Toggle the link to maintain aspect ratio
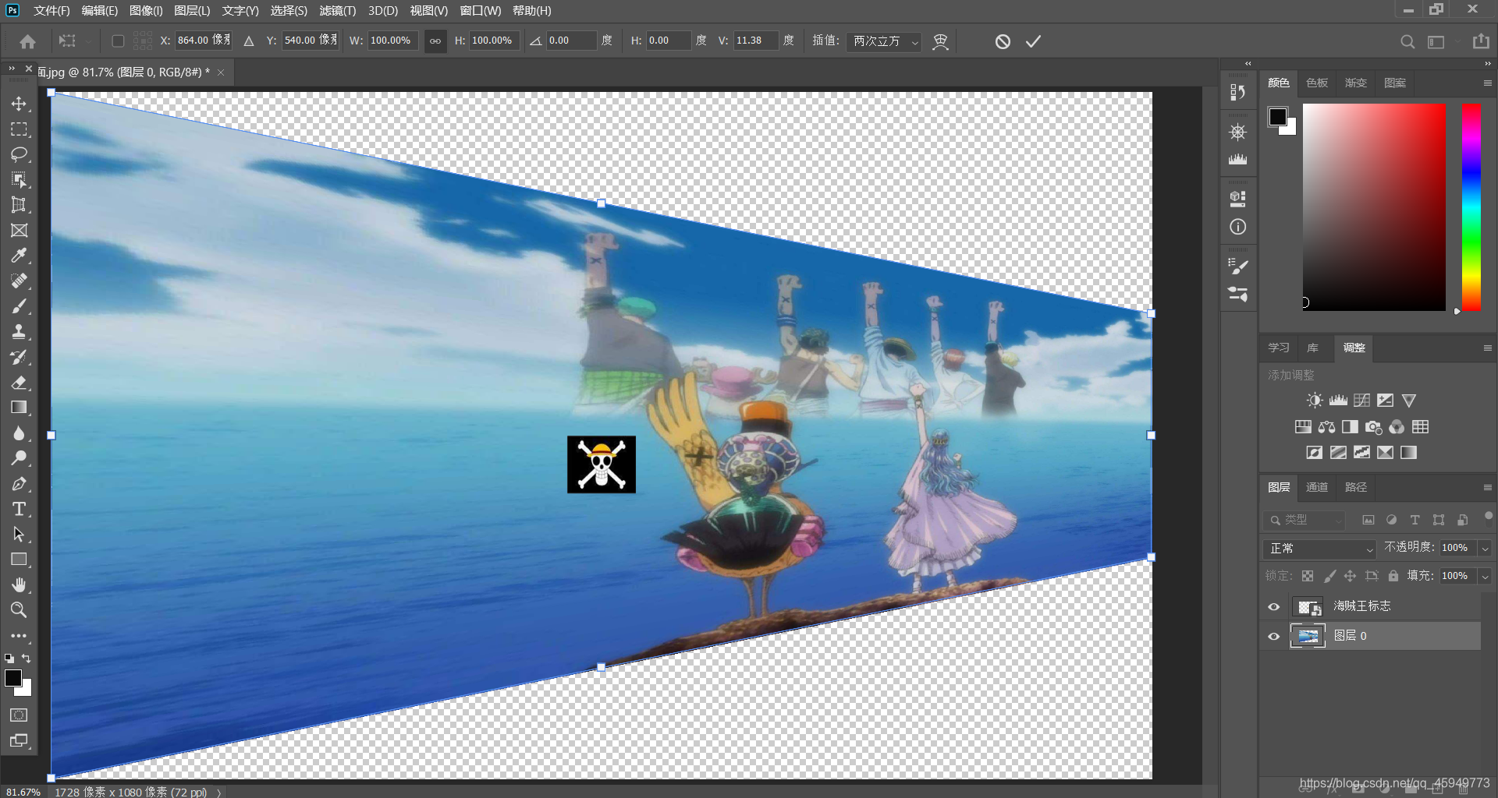Screen dimensions: 1498x798 coord(435,41)
